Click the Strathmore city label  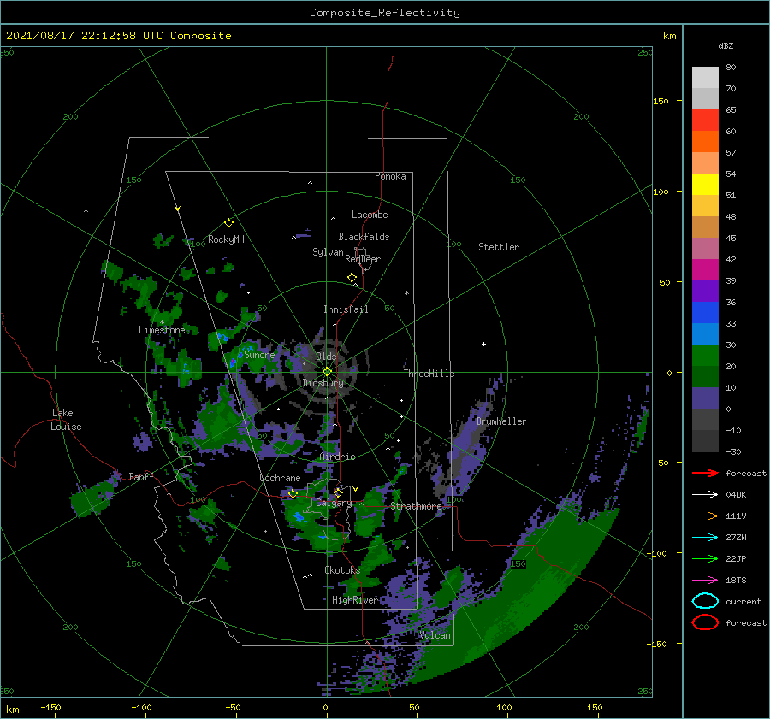[416, 506]
